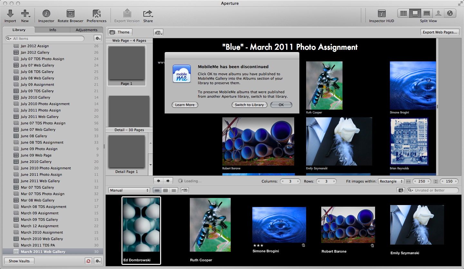Click OK in the MobileMe dialog

point(281,105)
